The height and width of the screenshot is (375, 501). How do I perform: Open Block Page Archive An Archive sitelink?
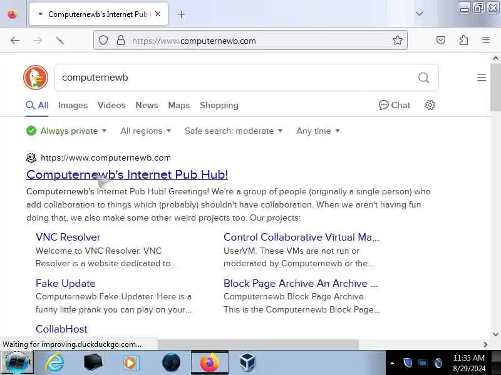click(x=301, y=283)
